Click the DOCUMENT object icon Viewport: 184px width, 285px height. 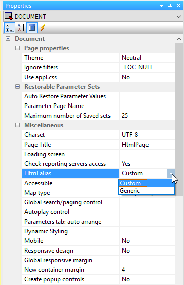coord(9,16)
